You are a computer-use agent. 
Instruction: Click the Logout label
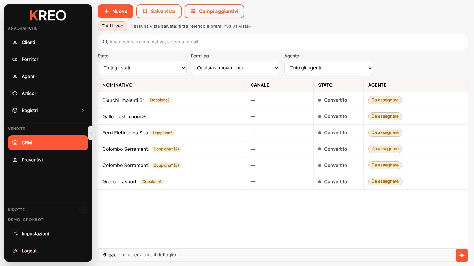(29, 251)
